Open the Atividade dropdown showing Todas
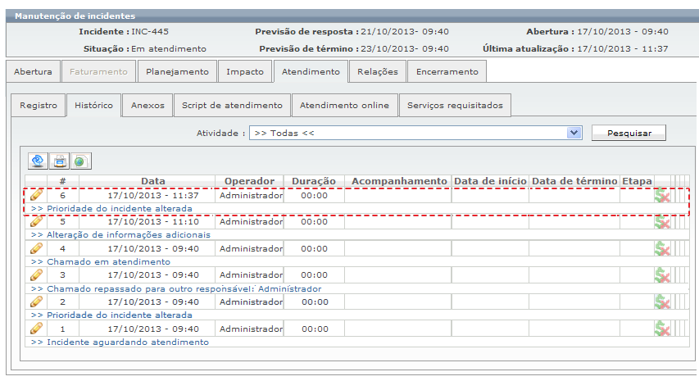 tap(415, 133)
